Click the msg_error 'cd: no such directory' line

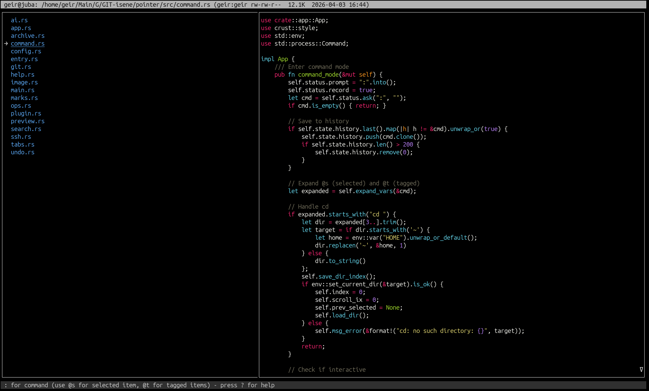click(420, 331)
